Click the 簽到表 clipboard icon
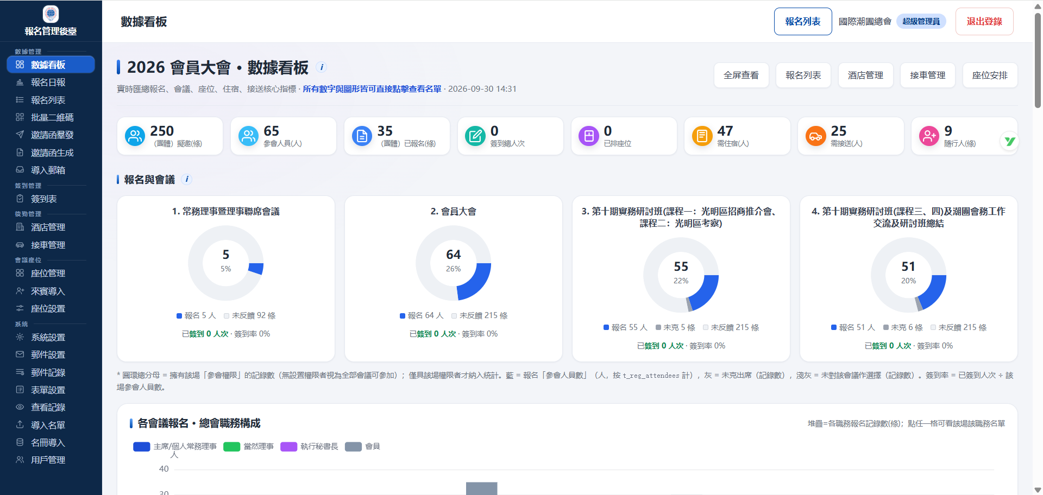This screenshot has height=495, width=1043. (x=20, y=199)
